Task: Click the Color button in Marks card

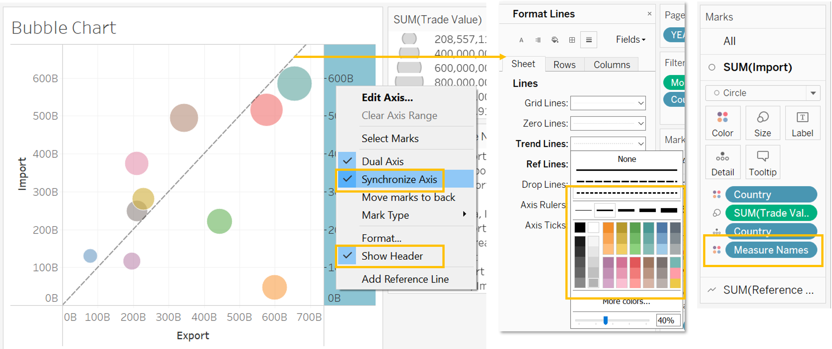Action: (x=722, y=123)
